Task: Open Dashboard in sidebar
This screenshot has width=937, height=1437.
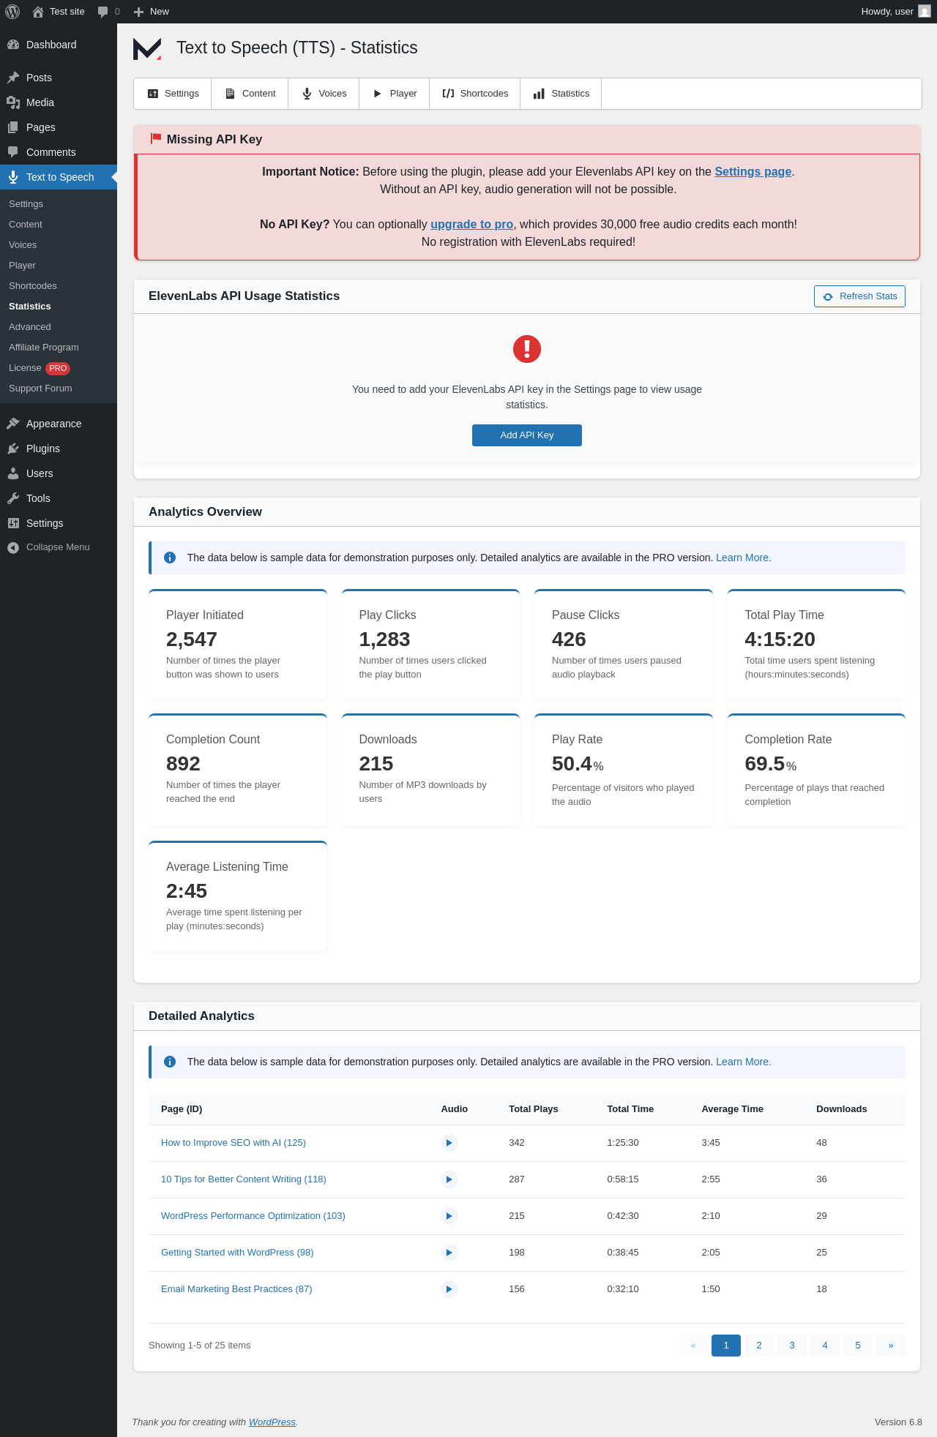Action: click(59, 45)
